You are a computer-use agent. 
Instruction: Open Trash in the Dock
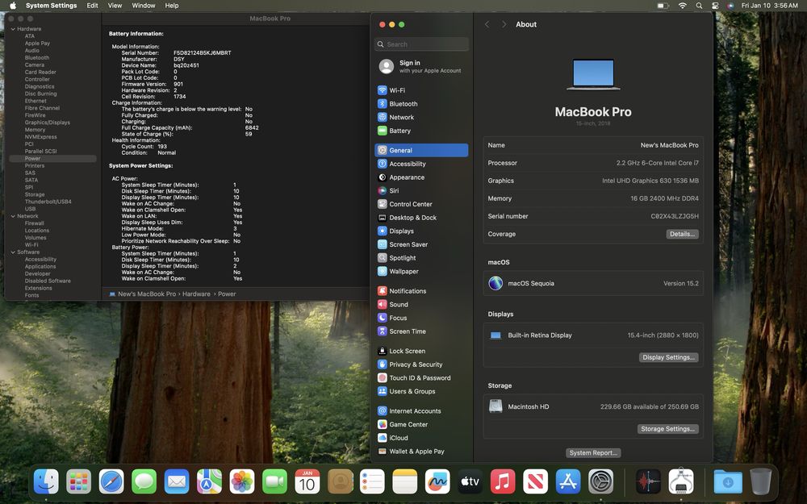coord(761,482)
